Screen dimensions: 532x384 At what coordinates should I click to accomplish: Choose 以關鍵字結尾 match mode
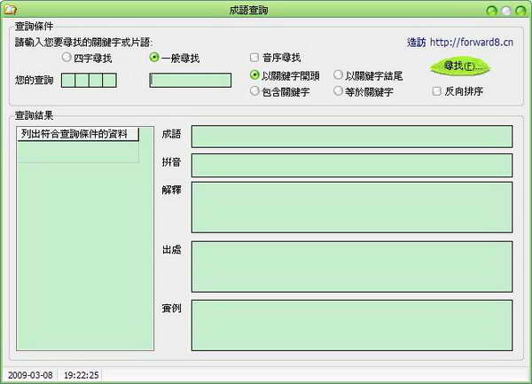338,75
